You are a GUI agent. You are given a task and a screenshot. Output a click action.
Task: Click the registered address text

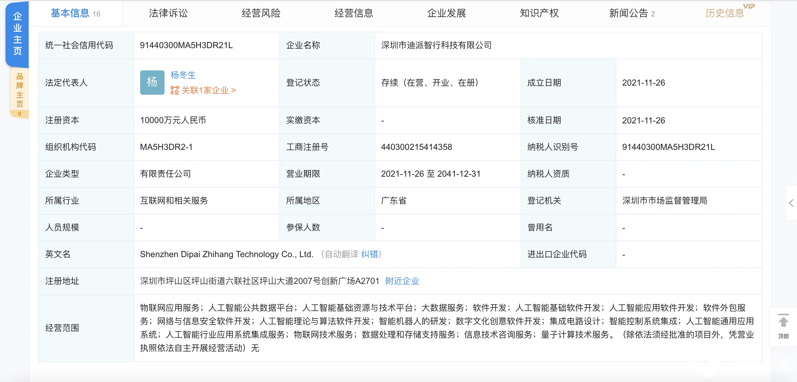[x=259, y=281]
